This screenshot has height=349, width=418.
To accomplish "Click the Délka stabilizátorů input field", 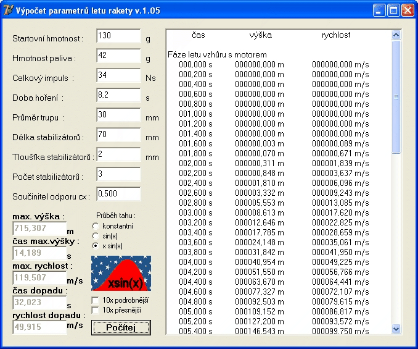I will pyautogui.click(x=118, y=135).
